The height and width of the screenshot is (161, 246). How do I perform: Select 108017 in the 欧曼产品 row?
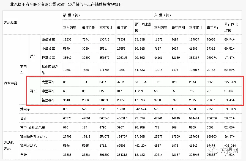click(194, 70)
